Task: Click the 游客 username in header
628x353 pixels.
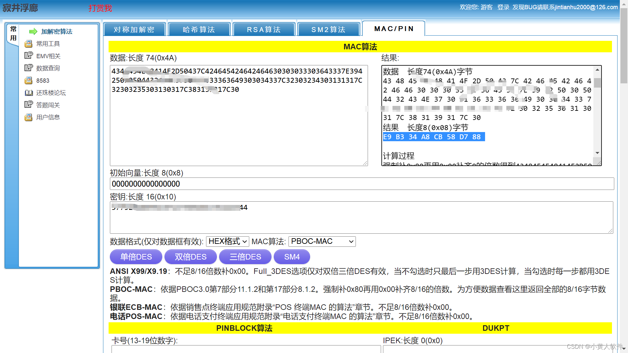Action: (x=486, y=7)
